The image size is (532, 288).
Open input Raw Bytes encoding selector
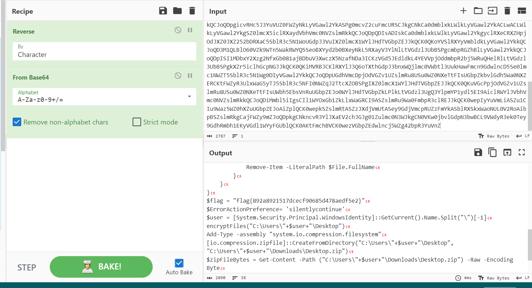[494, 136]
